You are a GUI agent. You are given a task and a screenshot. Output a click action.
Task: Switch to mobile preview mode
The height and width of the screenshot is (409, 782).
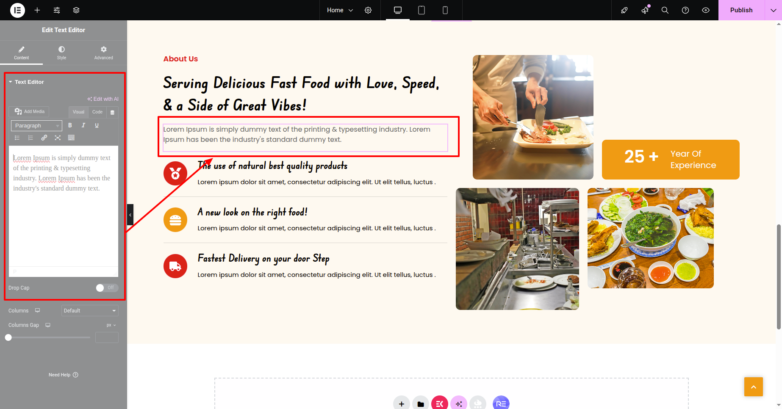coord(445,10)
